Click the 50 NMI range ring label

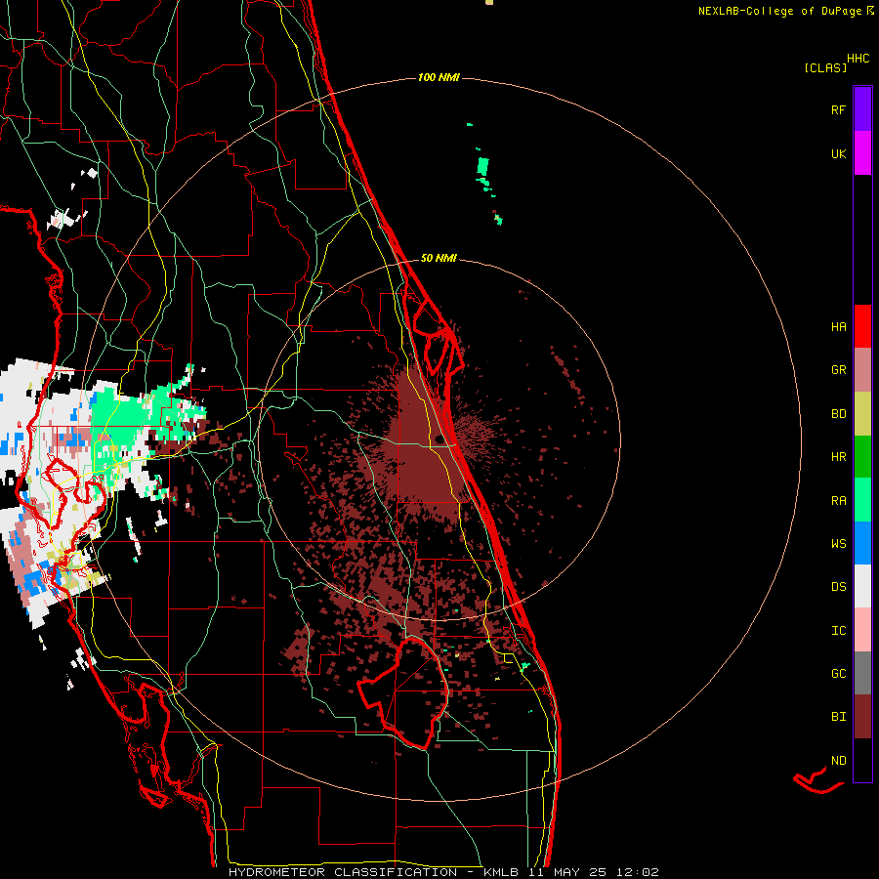click(439, 258)
